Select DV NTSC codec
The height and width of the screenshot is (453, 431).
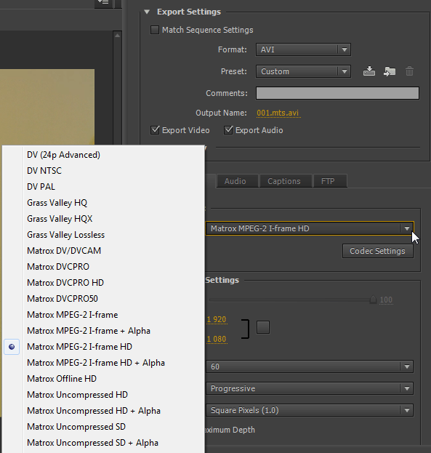(44, 171)
